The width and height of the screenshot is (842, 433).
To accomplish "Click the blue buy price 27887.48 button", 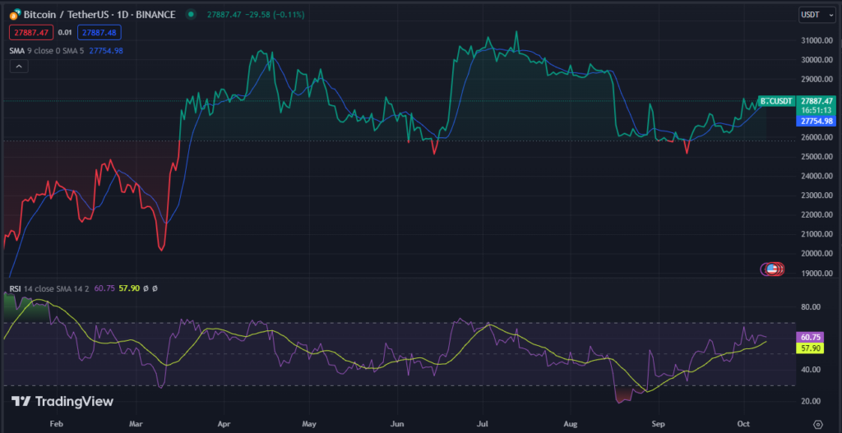I will pos(99,33).
